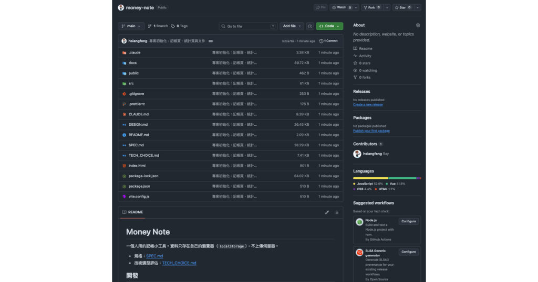View 0 watching in About

pyautogui.click(x=365, y=70)
